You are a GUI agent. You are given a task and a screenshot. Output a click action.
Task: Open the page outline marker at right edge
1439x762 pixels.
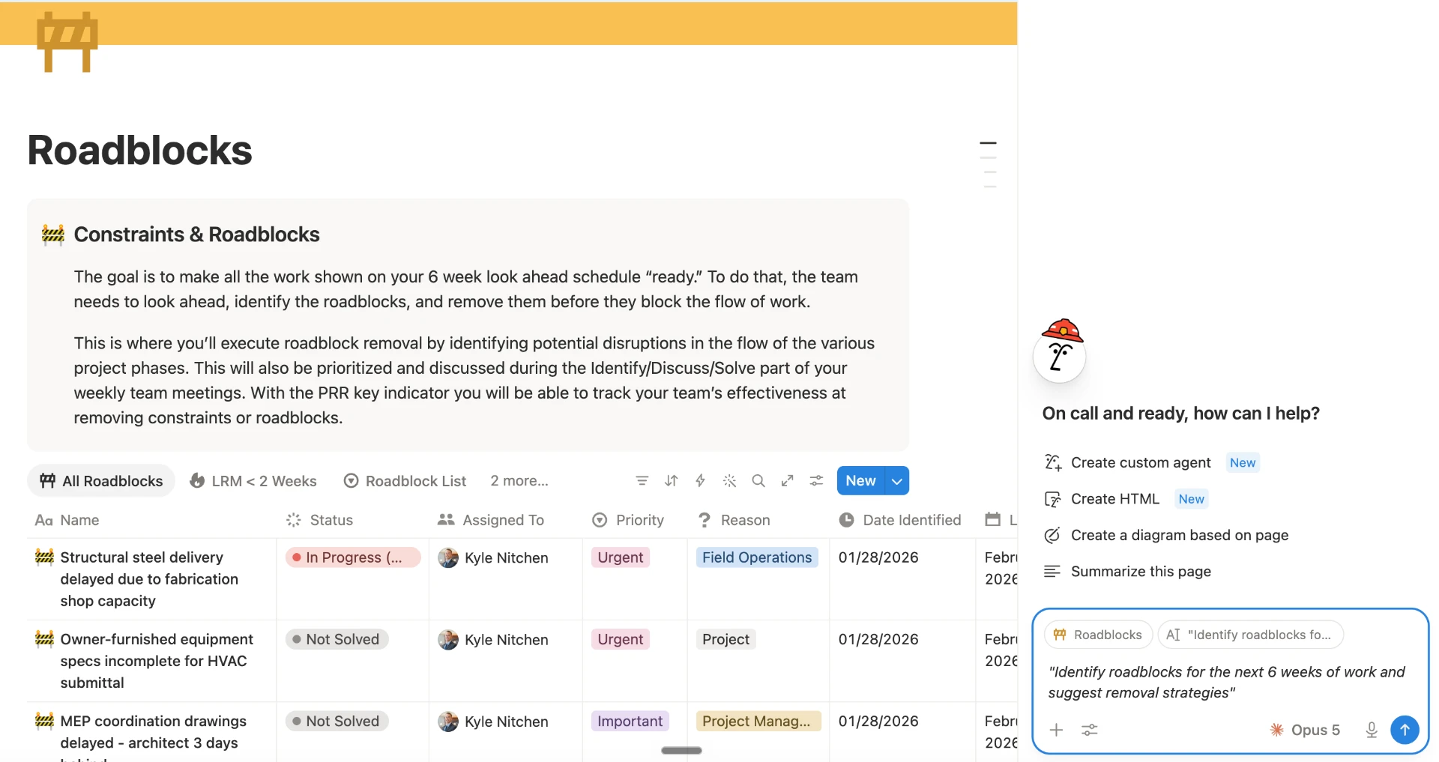[x=989, y=143]
